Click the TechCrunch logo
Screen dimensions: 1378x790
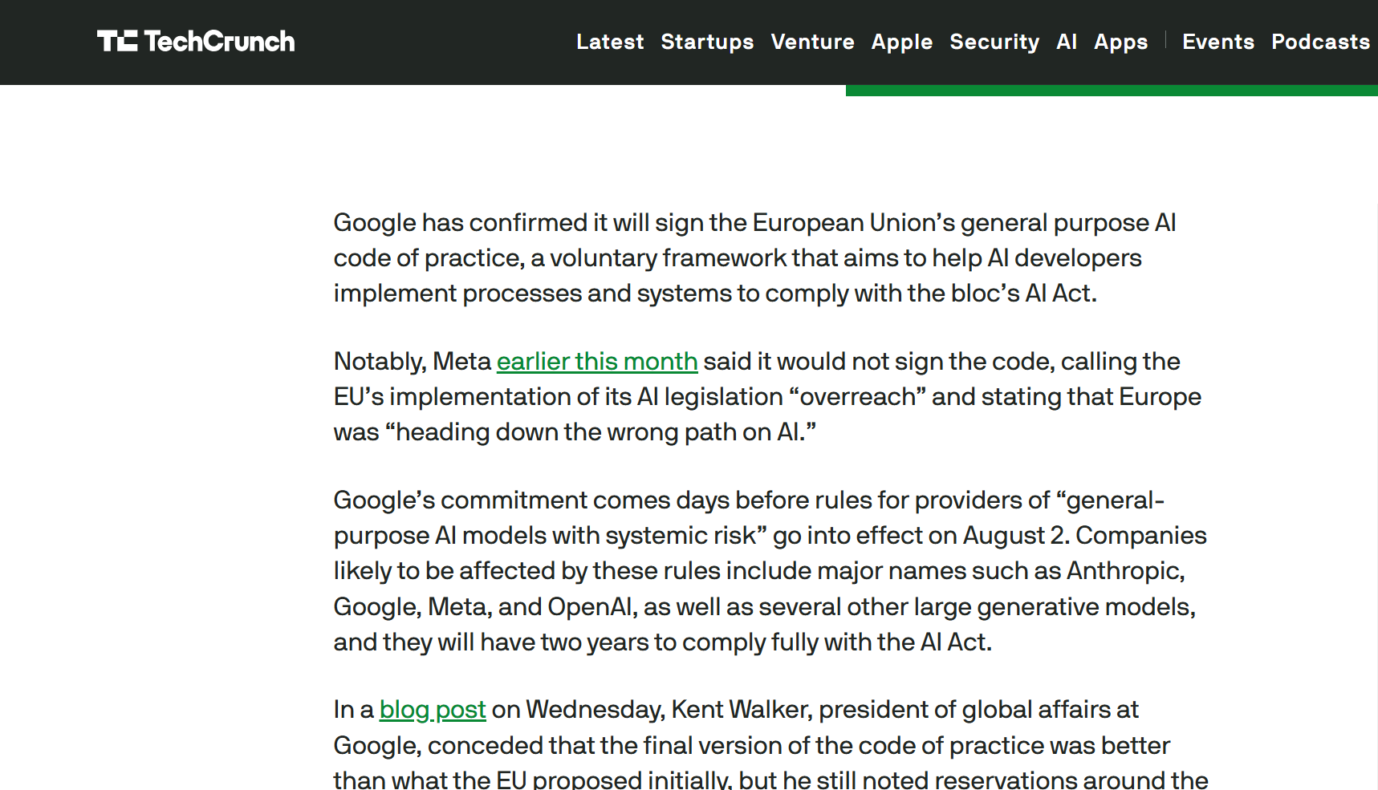tap(196, 42)
